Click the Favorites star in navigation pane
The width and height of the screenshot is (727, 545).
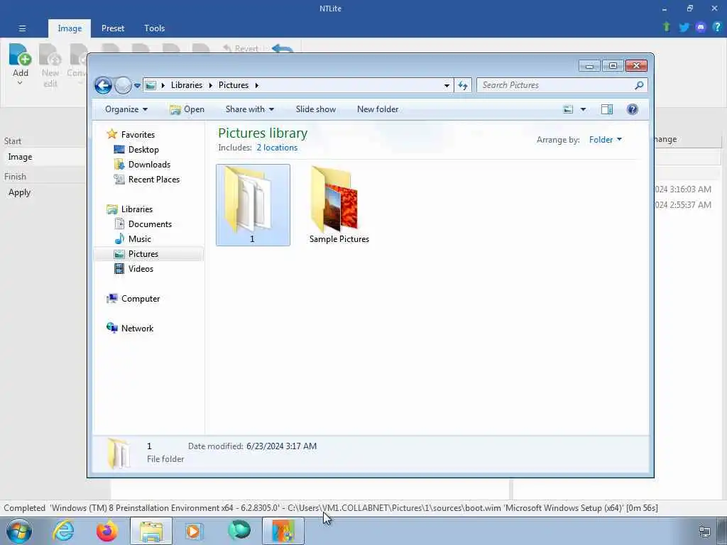111,134
